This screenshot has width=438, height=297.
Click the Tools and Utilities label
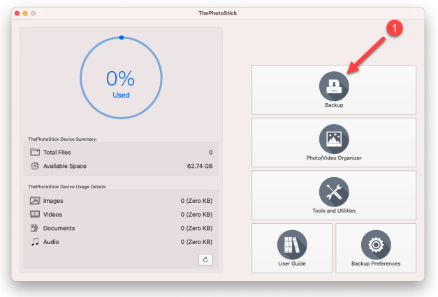click(334, 211)
